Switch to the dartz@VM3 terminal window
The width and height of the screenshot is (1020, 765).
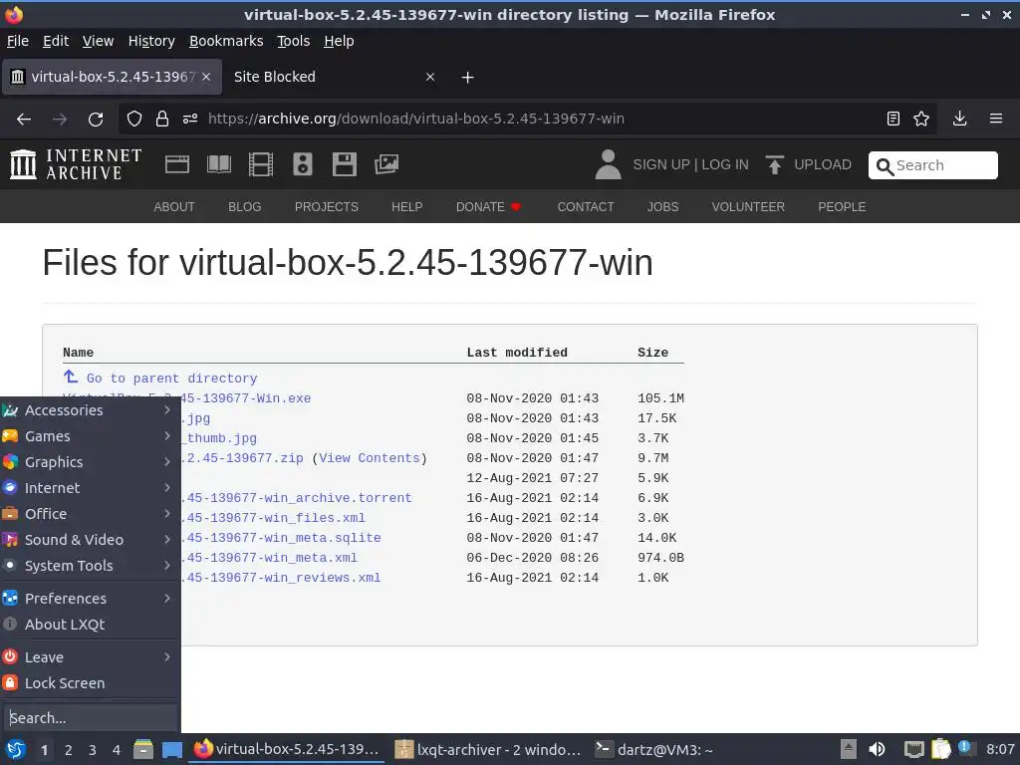[x=656, y=749]
